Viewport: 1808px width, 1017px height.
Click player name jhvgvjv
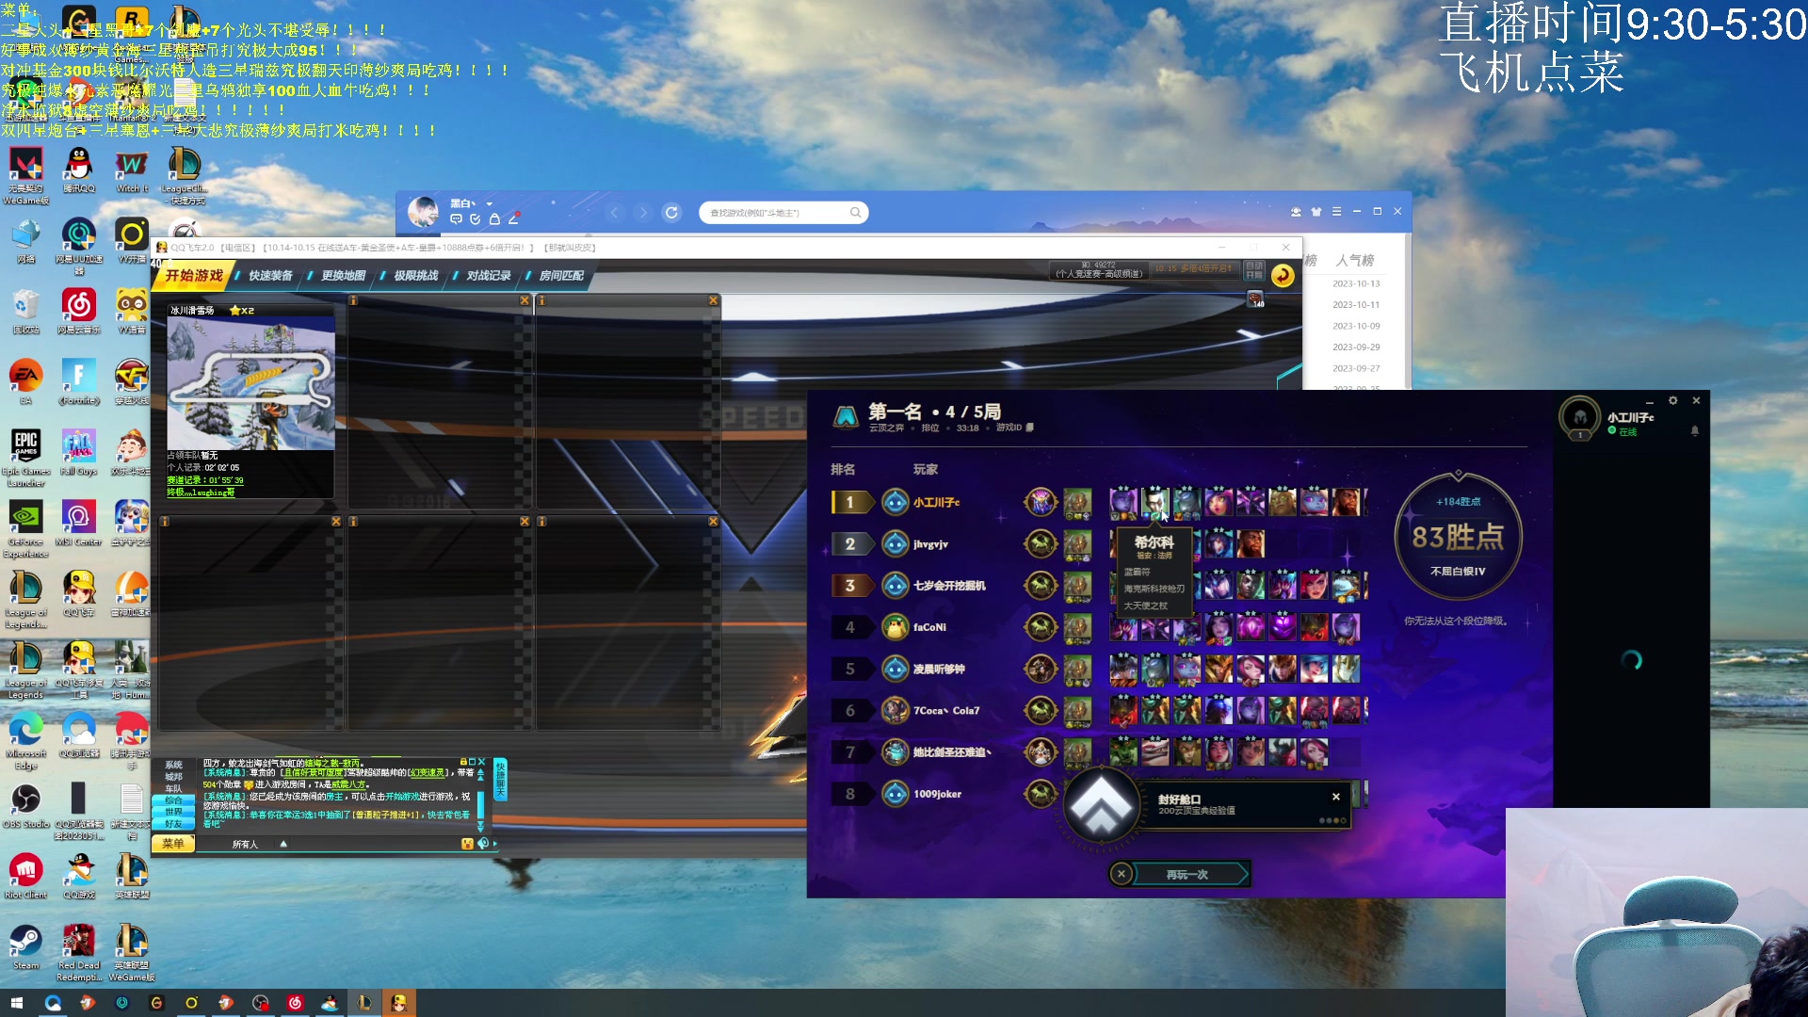(x=930, y=544)
